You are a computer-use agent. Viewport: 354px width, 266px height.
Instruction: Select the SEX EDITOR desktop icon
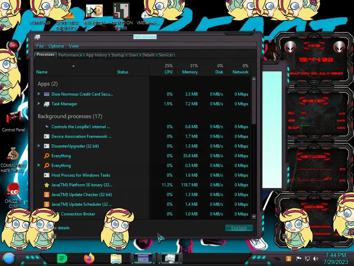coord(94,14)
